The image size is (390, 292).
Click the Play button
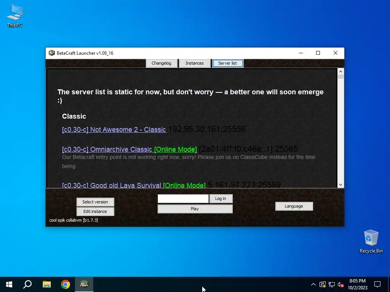pos(195,209)
